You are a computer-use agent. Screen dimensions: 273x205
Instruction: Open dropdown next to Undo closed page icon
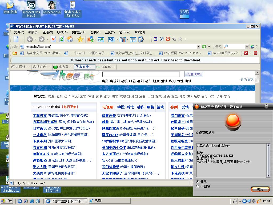117,40
